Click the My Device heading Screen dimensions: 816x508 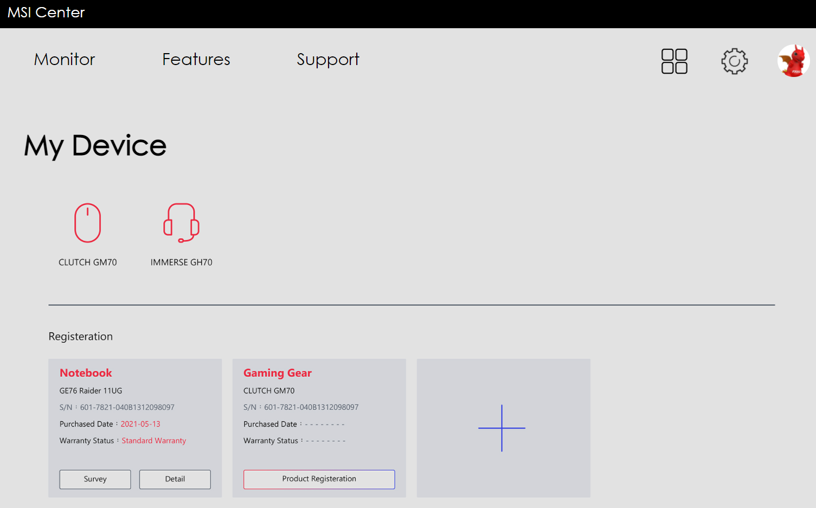tap(95, 146)
